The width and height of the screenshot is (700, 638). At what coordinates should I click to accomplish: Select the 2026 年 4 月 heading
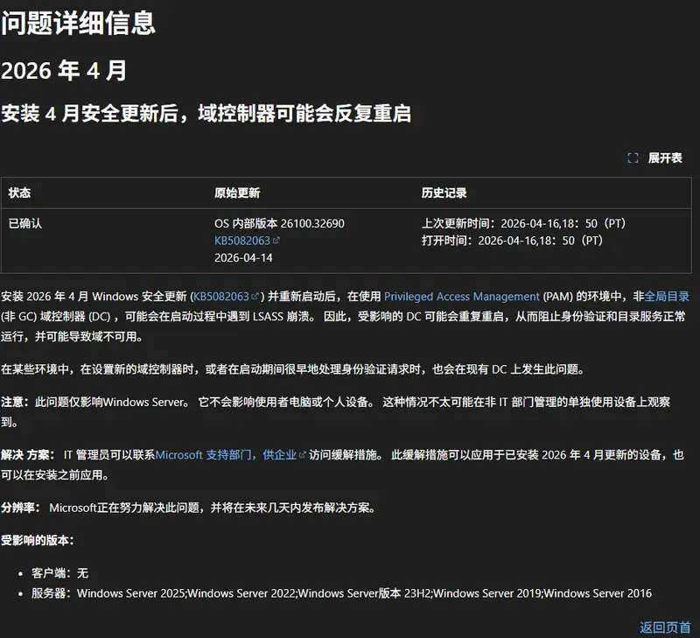[60, 73]
